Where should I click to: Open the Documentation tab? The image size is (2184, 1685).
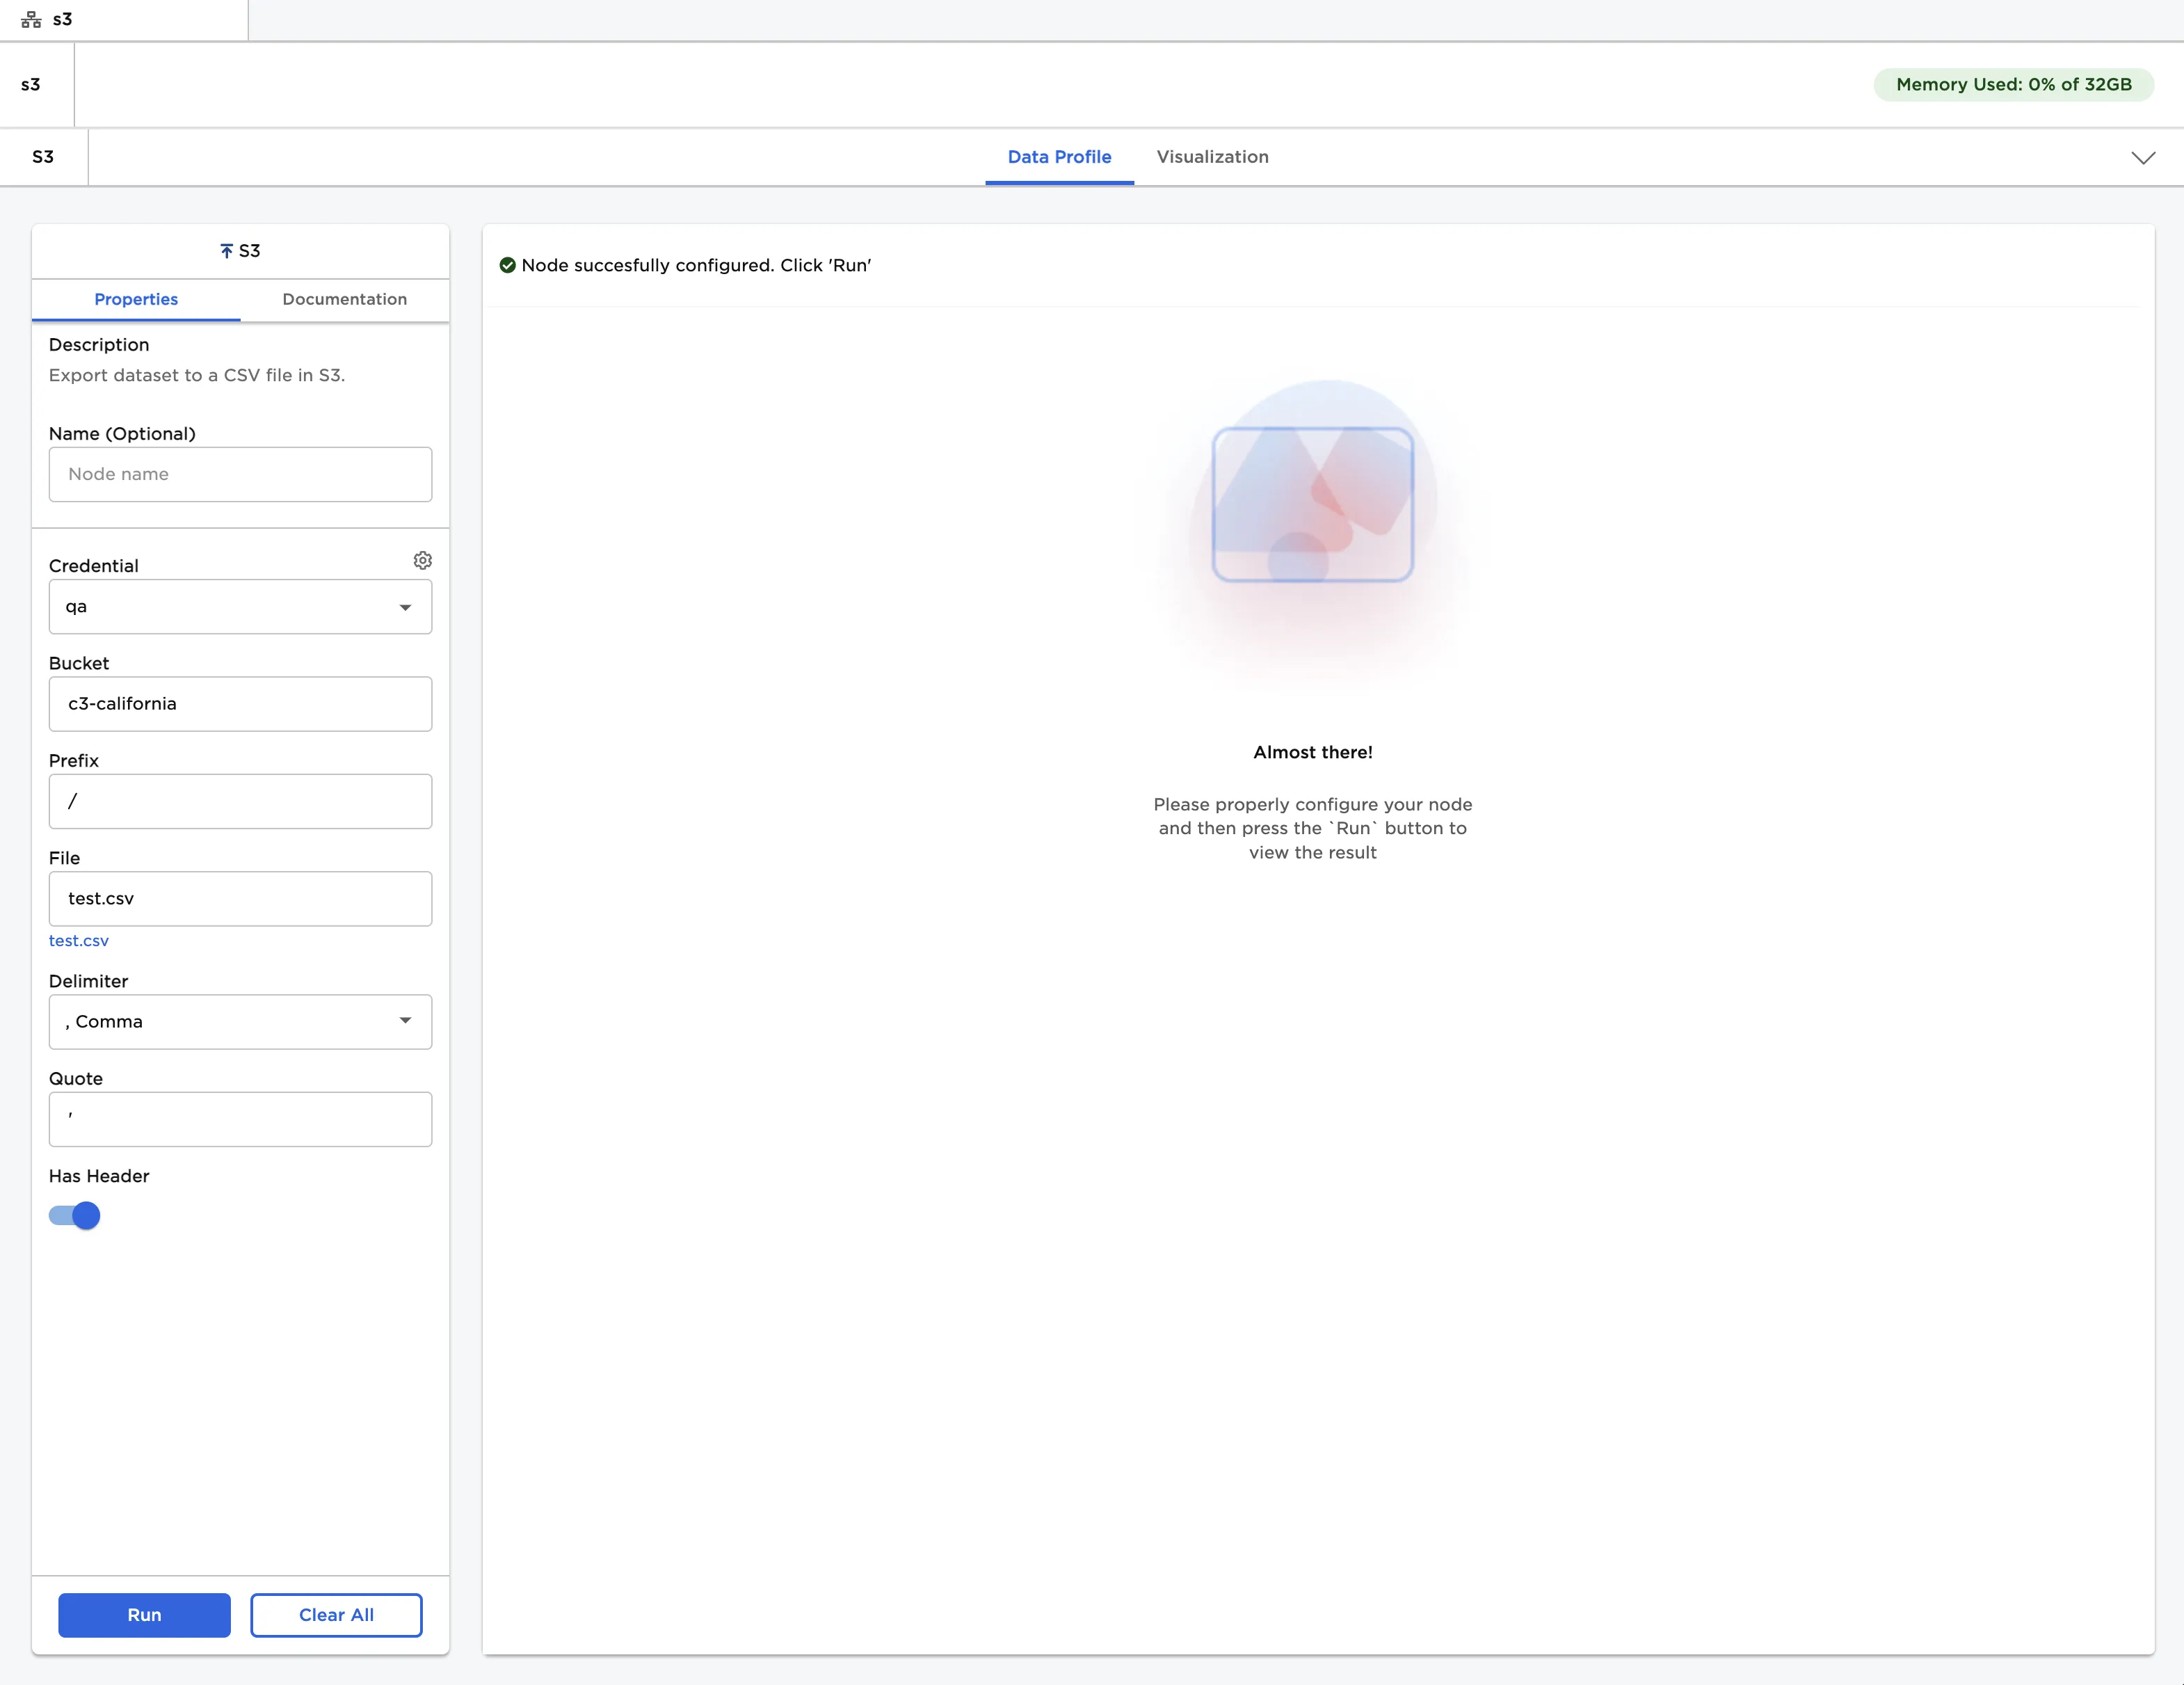(x=344, y=299)
